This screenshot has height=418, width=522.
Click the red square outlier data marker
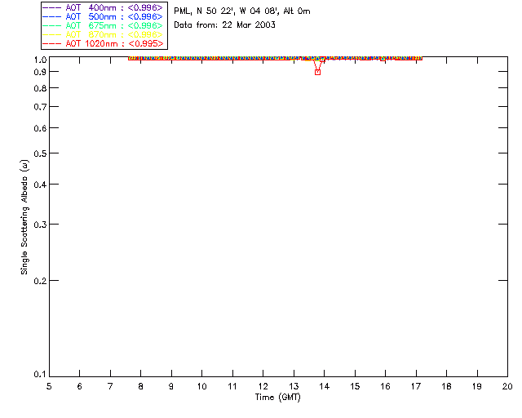pos(317,72)
